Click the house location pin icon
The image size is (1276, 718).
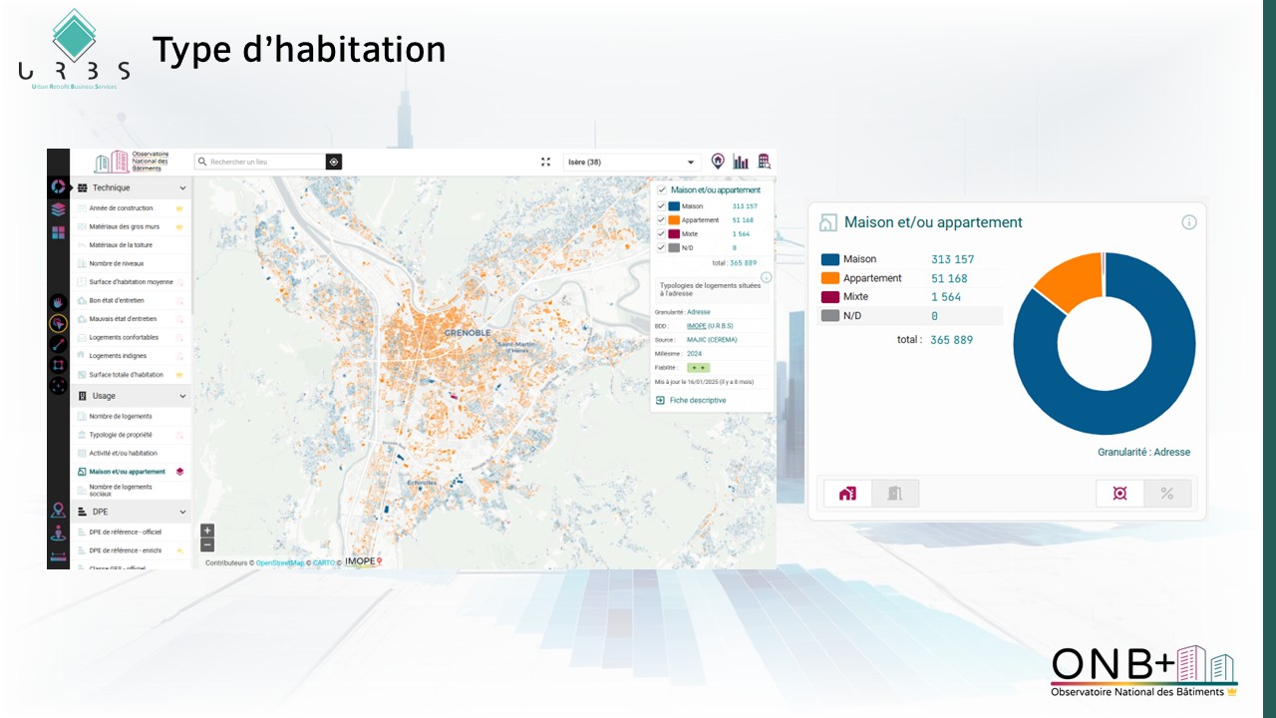tap(718, 162)
